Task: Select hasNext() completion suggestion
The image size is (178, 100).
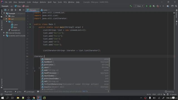Action: (75, 62)
